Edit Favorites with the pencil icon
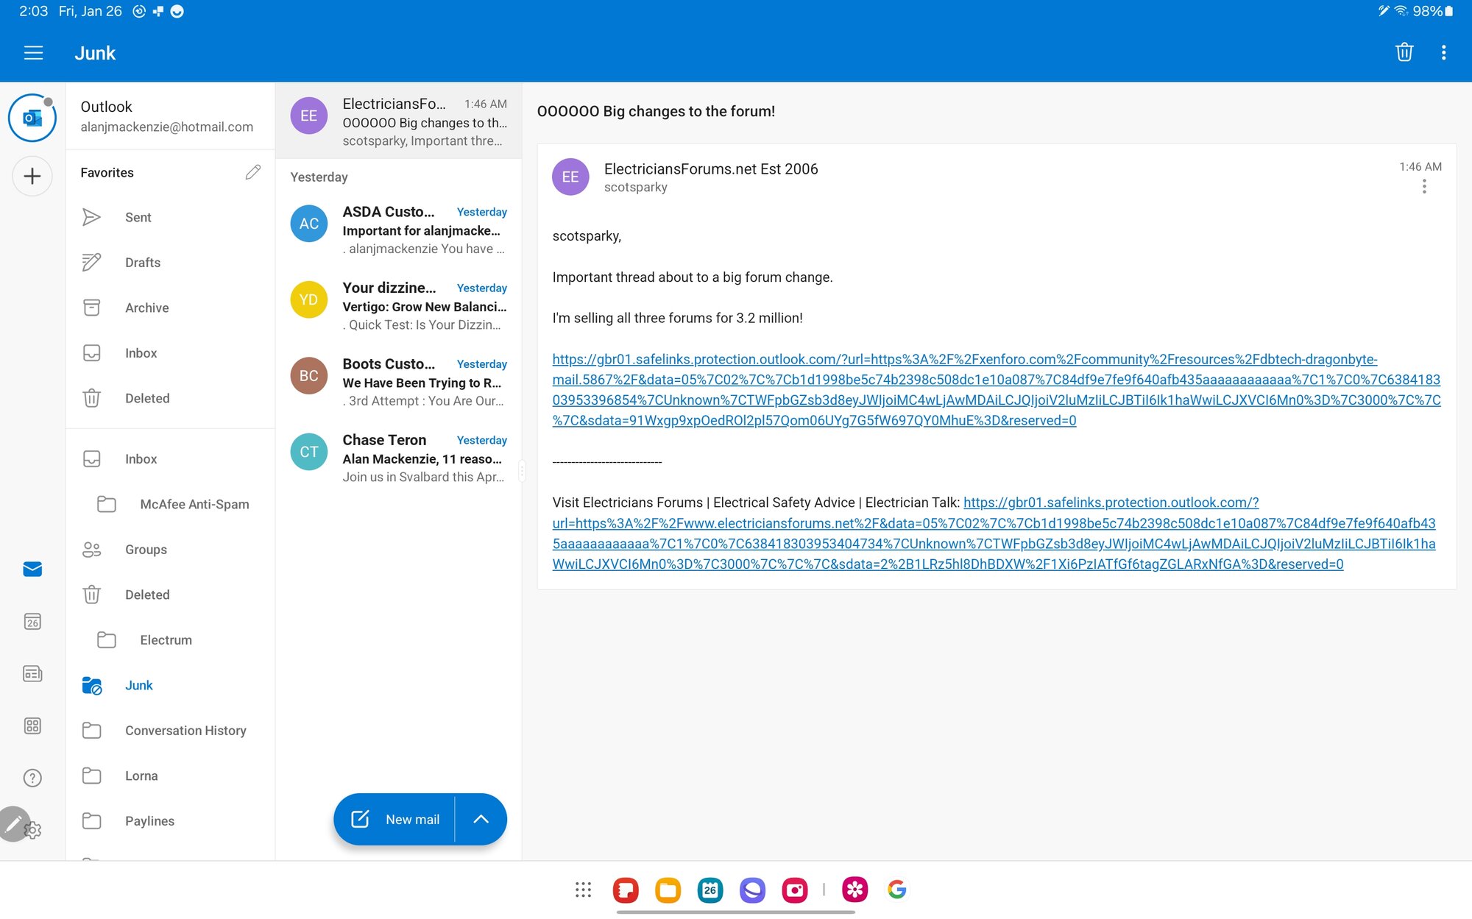The image size is (1472, 919). 252,172
